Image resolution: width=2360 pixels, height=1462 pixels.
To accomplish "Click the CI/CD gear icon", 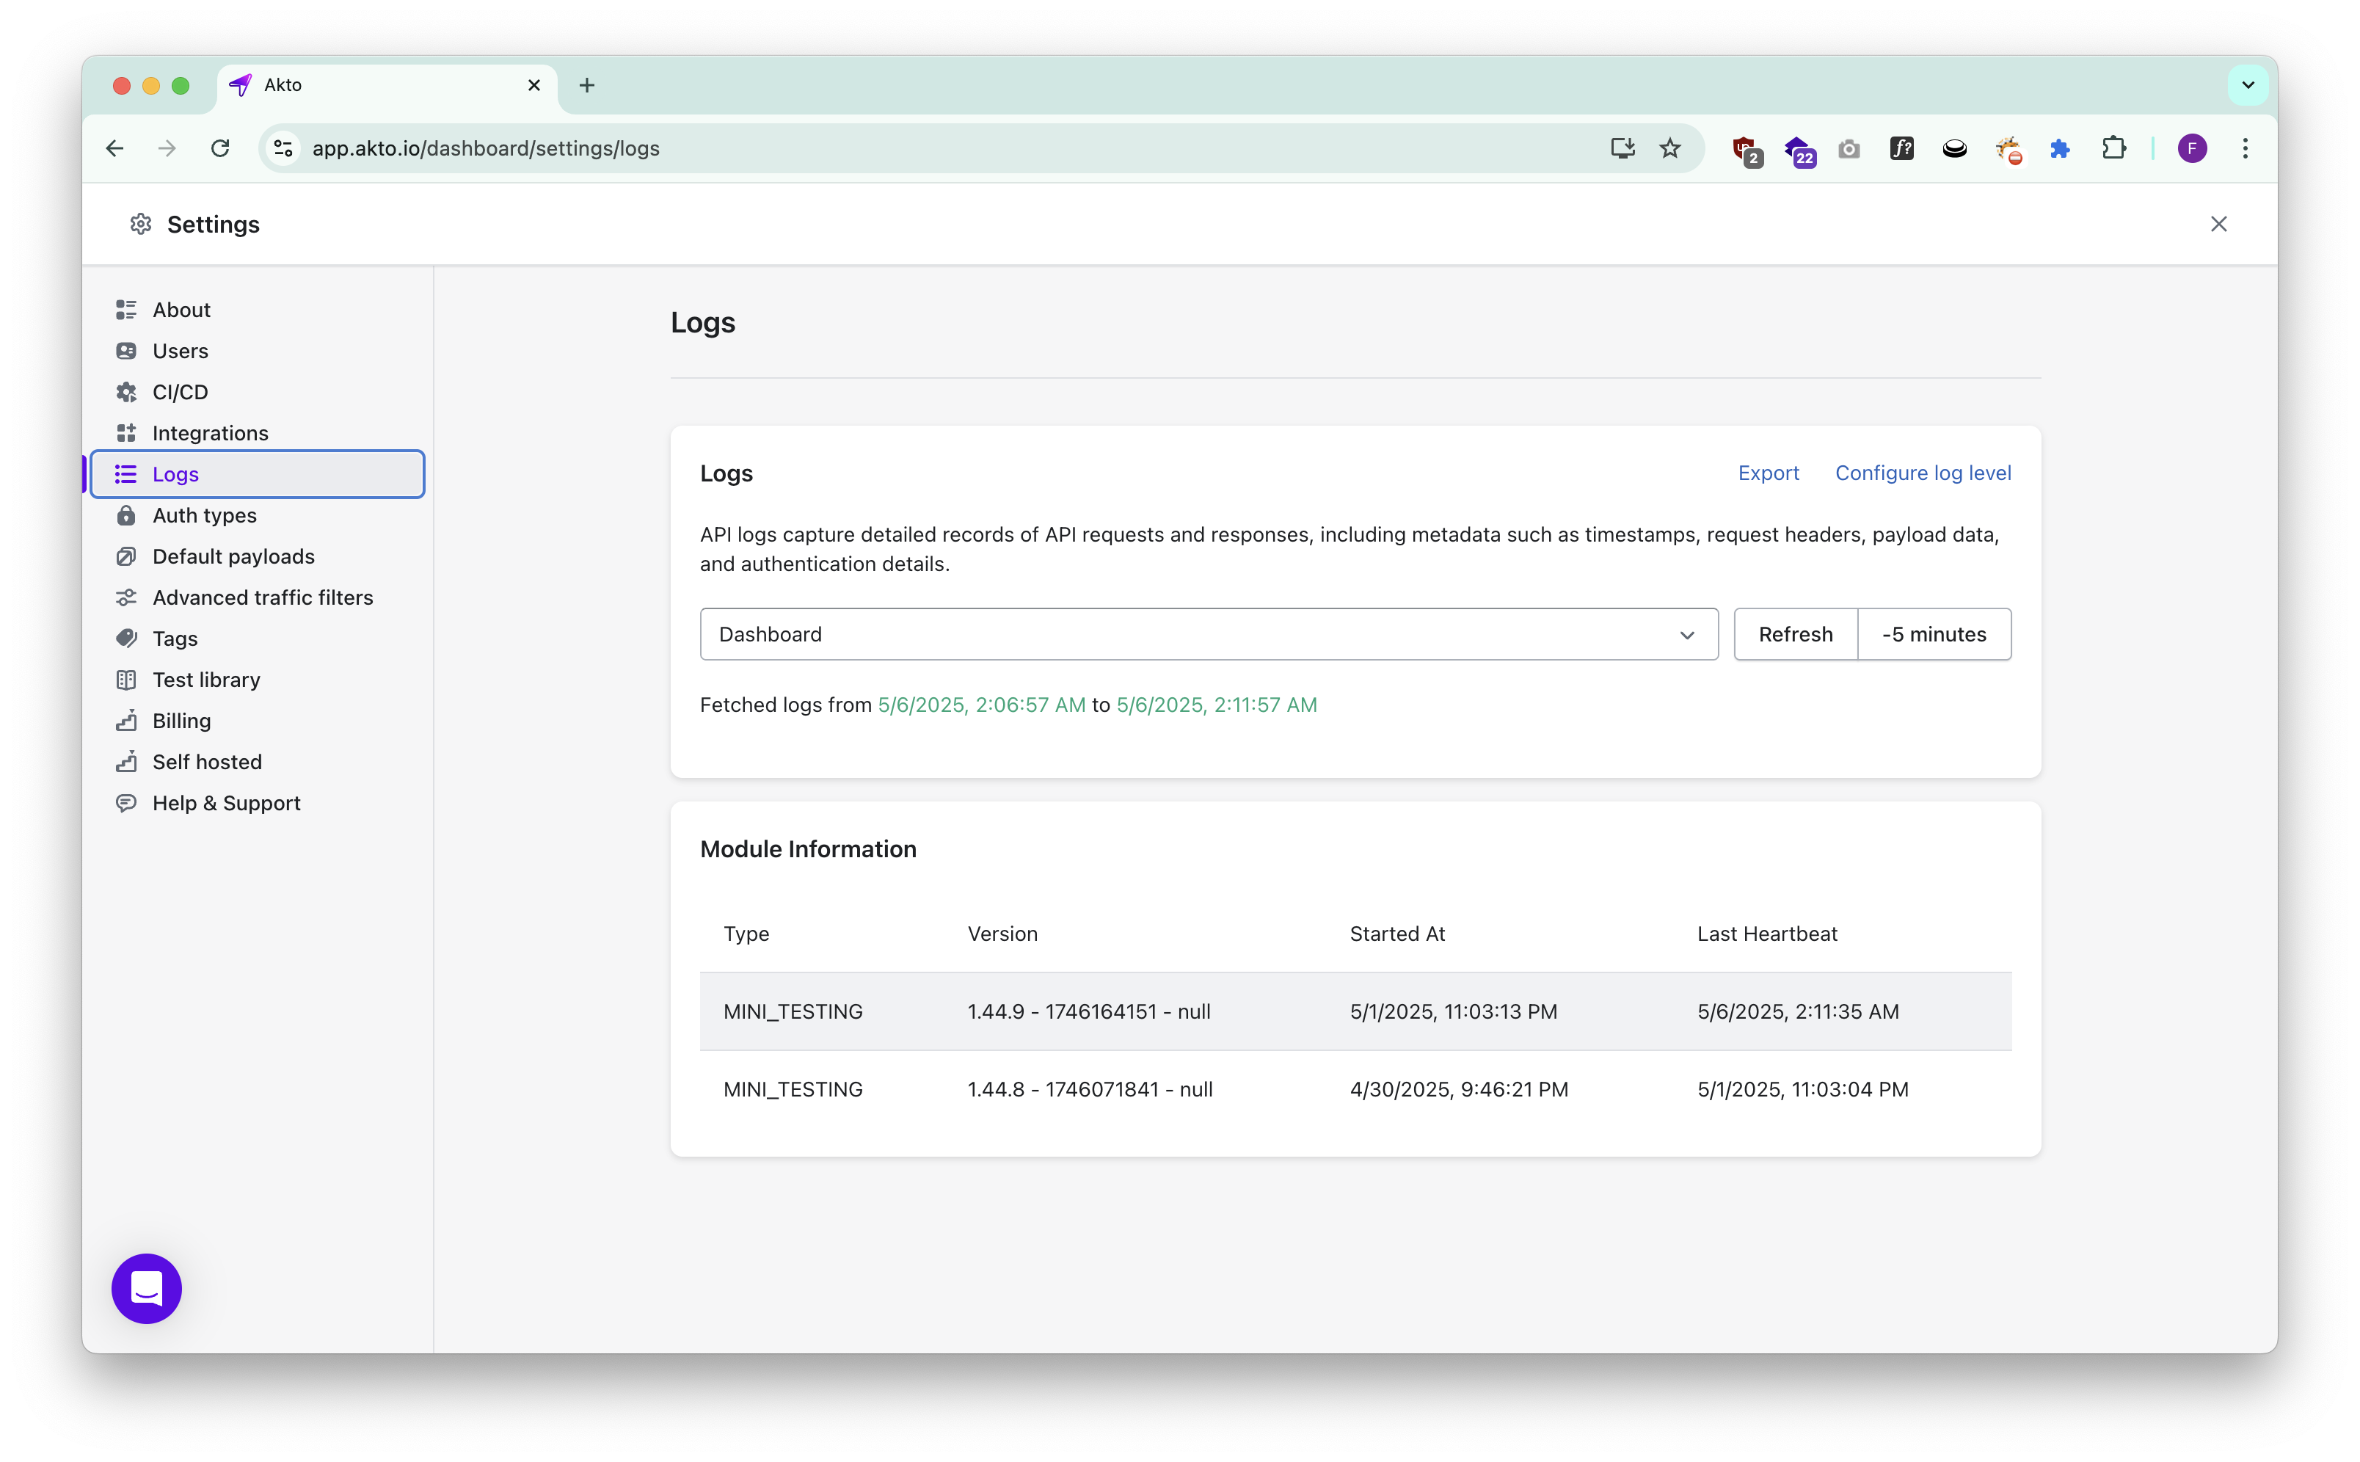I will click(x=125, y=392).
